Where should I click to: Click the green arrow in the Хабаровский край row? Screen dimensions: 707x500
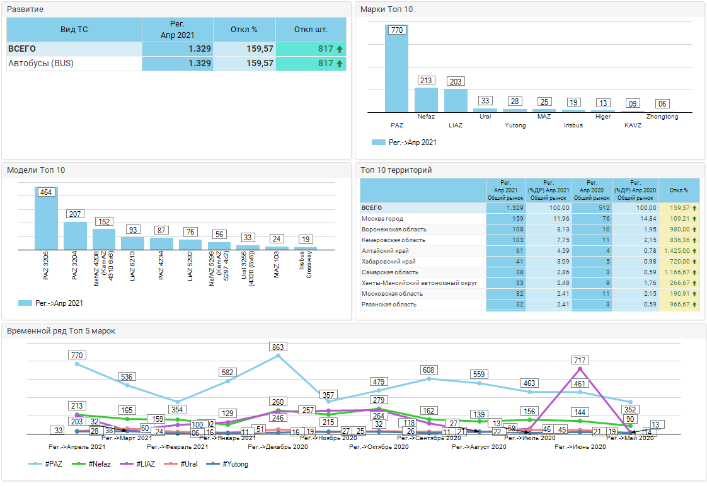point(694,262)
